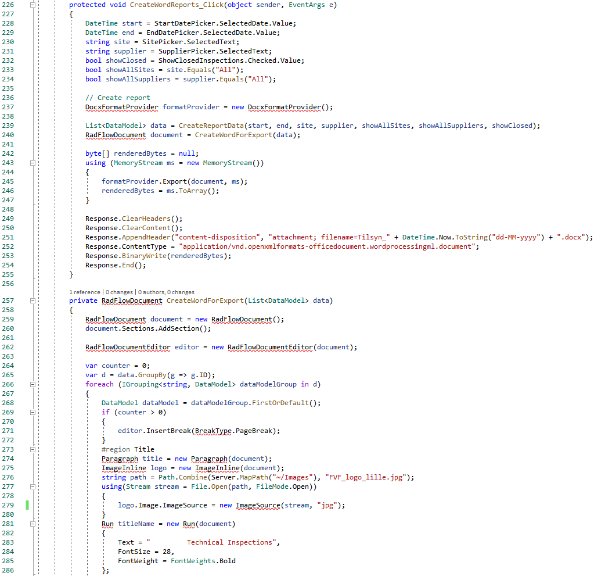594x576 pixels.
Task: Click the '// Create report' comment
Action: [x=118, y=98]
